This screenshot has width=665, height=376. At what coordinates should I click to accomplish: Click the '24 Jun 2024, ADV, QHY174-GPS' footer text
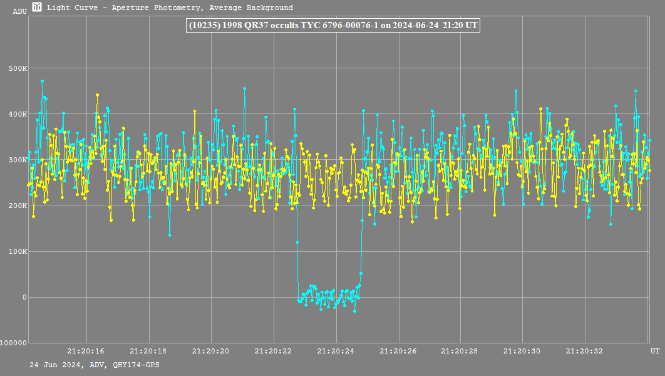[x=94, y=365]
